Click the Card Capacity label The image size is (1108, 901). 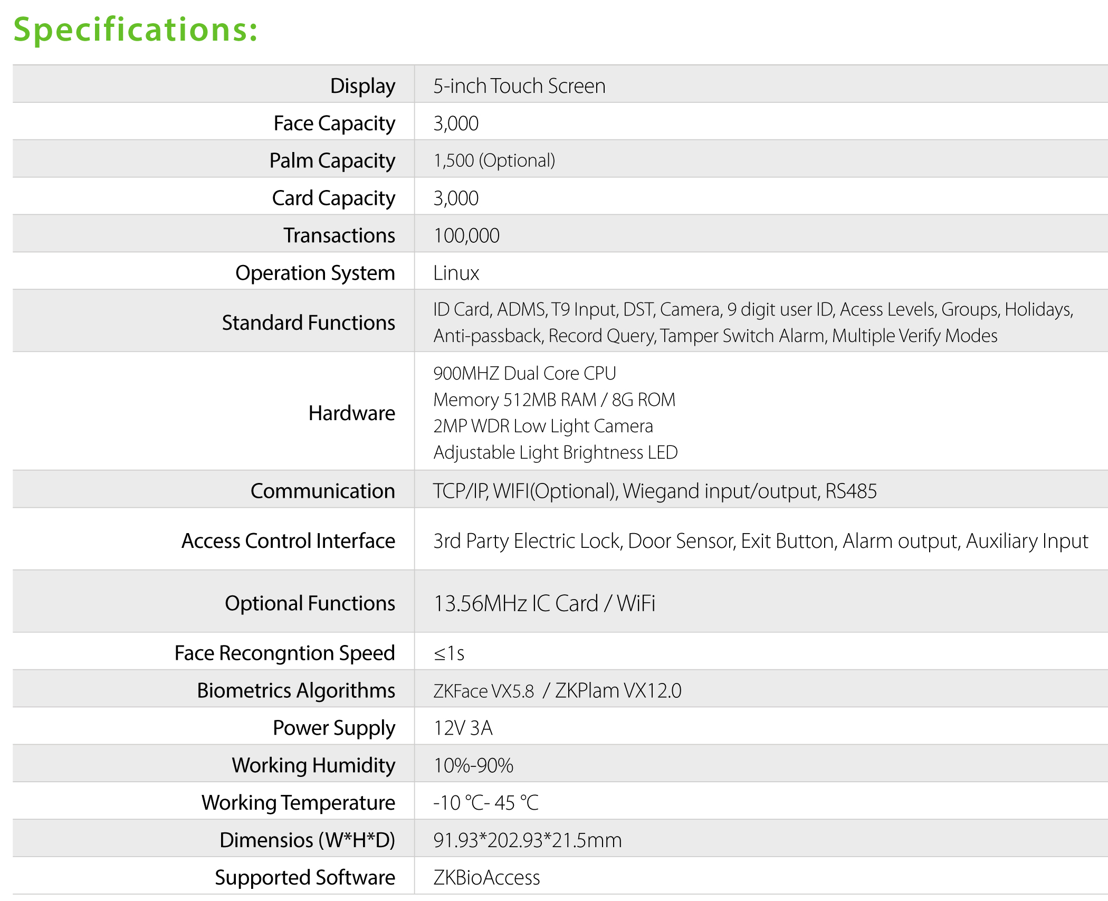[x=333, y=198]
